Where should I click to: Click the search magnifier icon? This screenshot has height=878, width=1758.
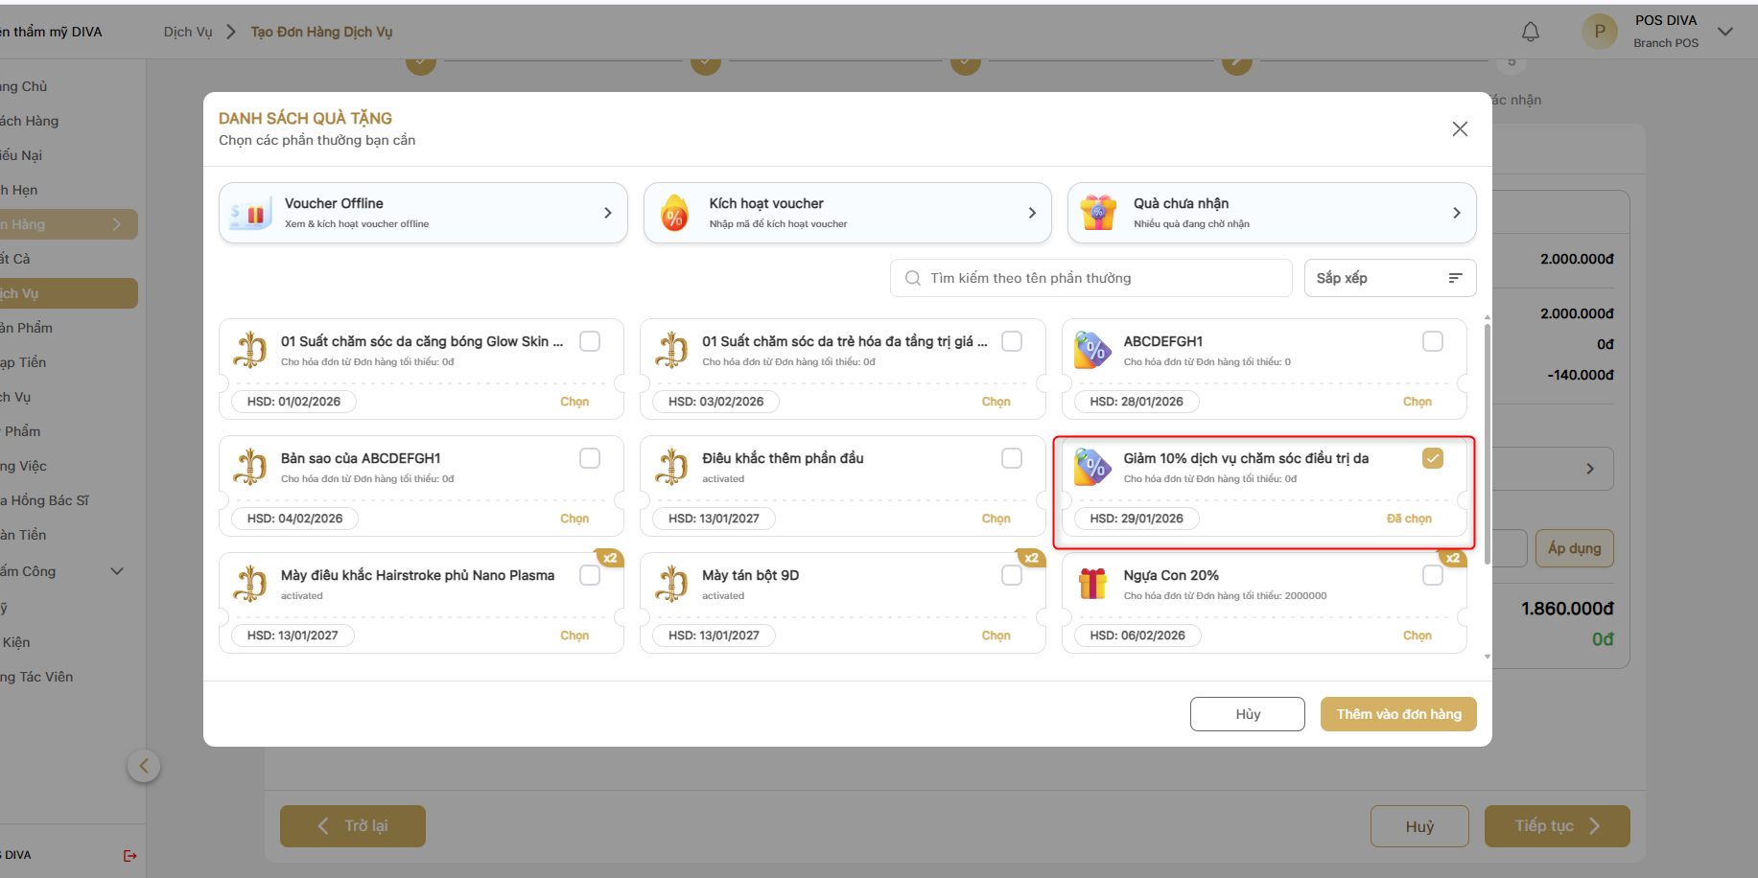click(x=913, y=278)
